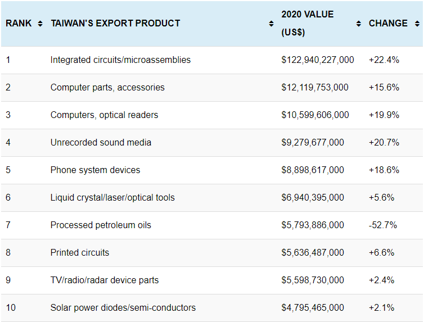Image resolution: width=424 pixels, height=322 pixels.
Task: Click rank number 9 cell
Action: point(8,280)
